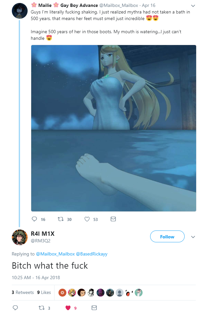Open the @BasedRickayy mention link
206x314 pixels.
(92, 254)
